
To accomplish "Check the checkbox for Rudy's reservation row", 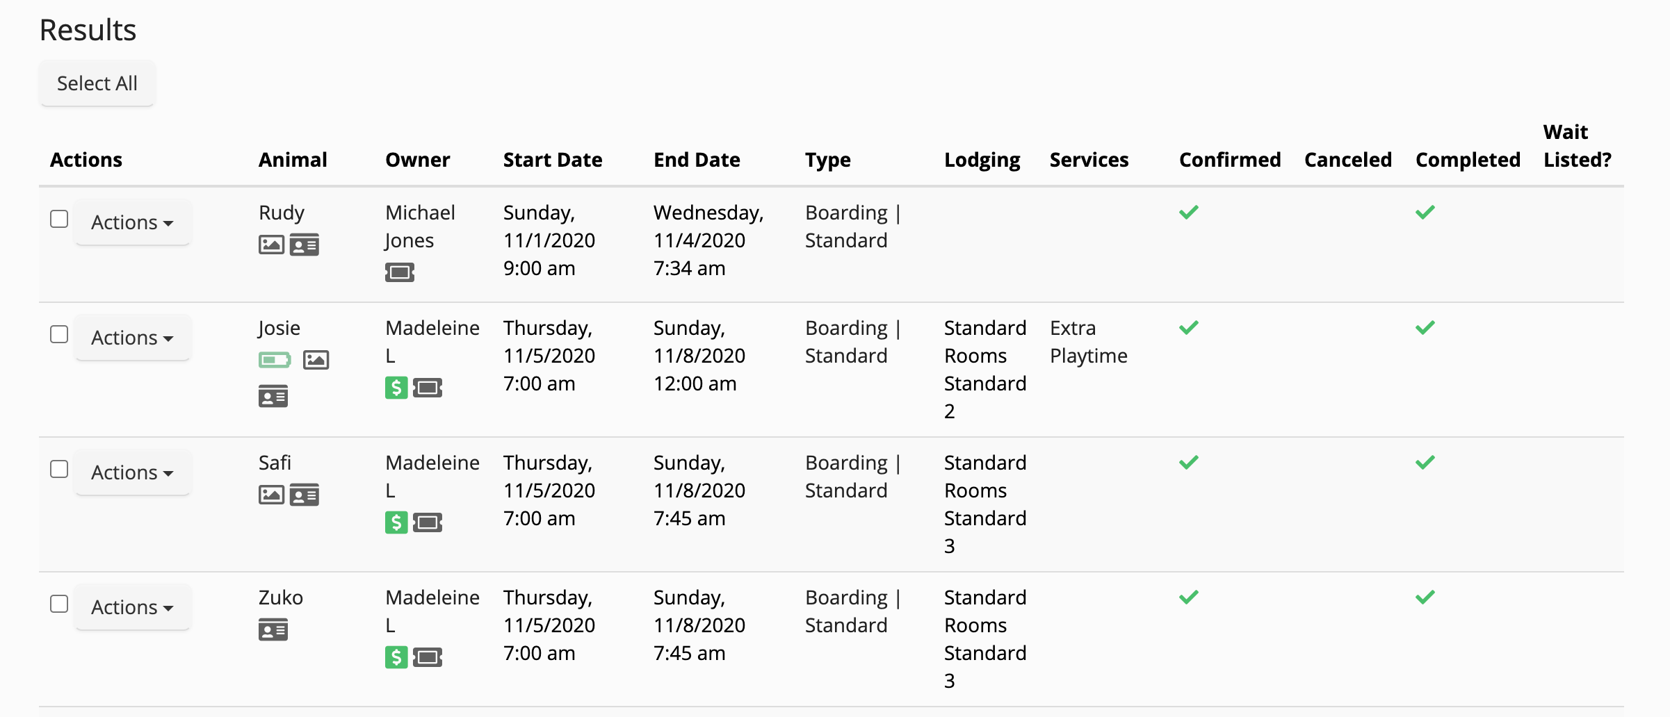I will click(x=58, y=219).
